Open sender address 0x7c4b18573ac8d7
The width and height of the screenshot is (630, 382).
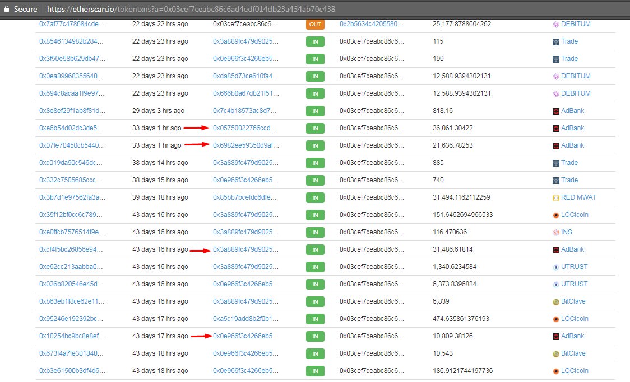tap(244, 111)
